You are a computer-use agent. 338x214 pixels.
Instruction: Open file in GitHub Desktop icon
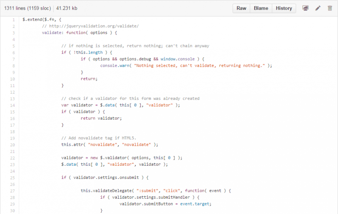pyautogui.click(x=306, y=8)
